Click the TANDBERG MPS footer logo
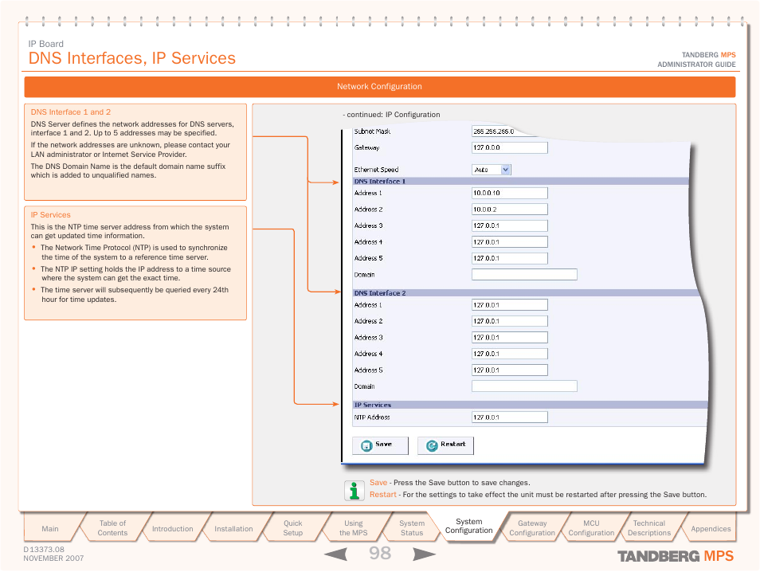Viewport: 760px width, 572px height. [676, 557]
